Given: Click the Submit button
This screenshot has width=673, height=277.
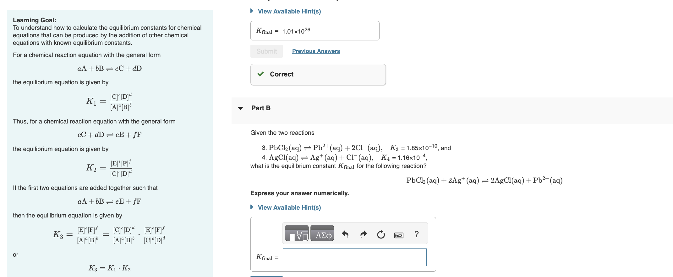Looking at the screenshot, I should point(266,51).
